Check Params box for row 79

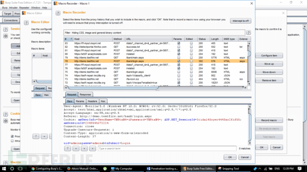[x=179, y=58]
